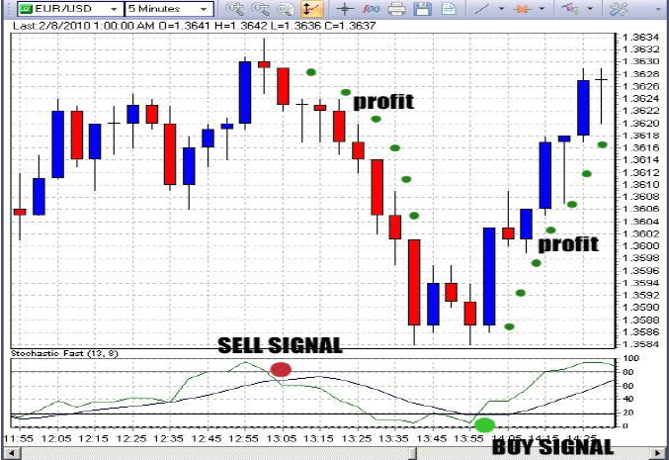669x460 pixels.
Task: Click the tall blue candle at 12:55
Action: (x=245, y=92)
